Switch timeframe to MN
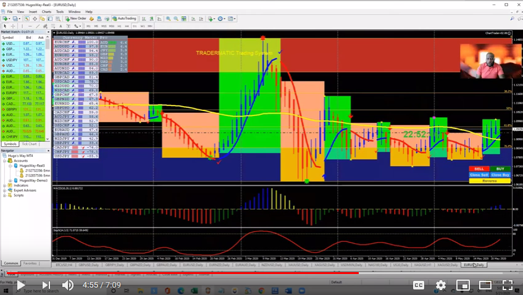 (x=150, y=26)
